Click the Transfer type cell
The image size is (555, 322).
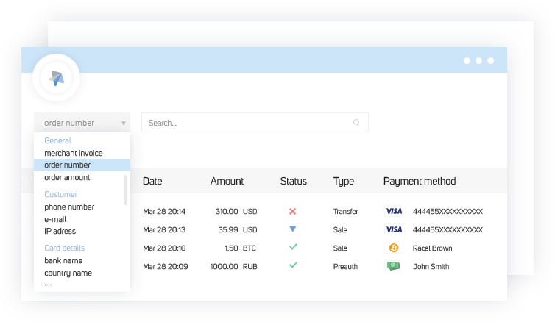[345, 212]
